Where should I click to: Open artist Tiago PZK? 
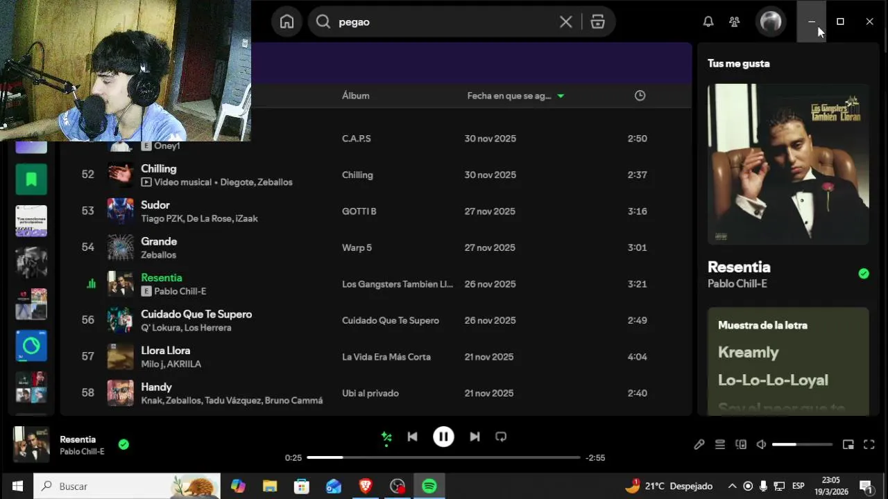pyautogui.click(x=161, y=218)
